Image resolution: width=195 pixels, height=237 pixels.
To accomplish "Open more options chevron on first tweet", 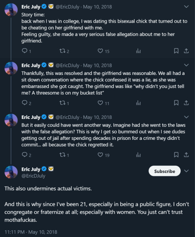I will click(187, 7).
